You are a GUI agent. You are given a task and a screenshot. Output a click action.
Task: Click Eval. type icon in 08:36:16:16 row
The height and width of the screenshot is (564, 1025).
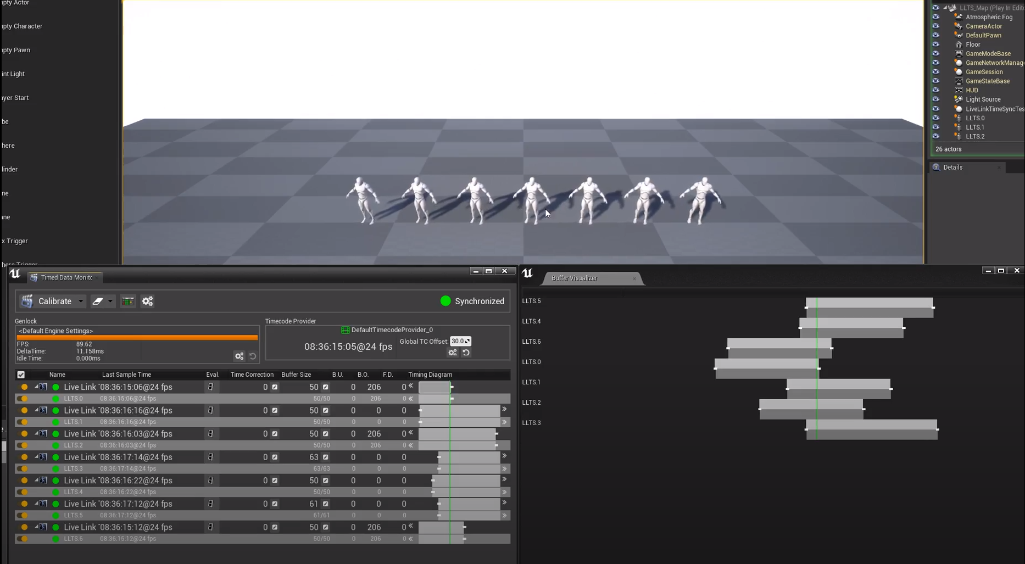click(210, 410)
